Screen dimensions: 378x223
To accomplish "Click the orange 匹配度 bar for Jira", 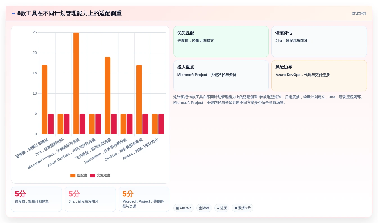I will [60, 124].
